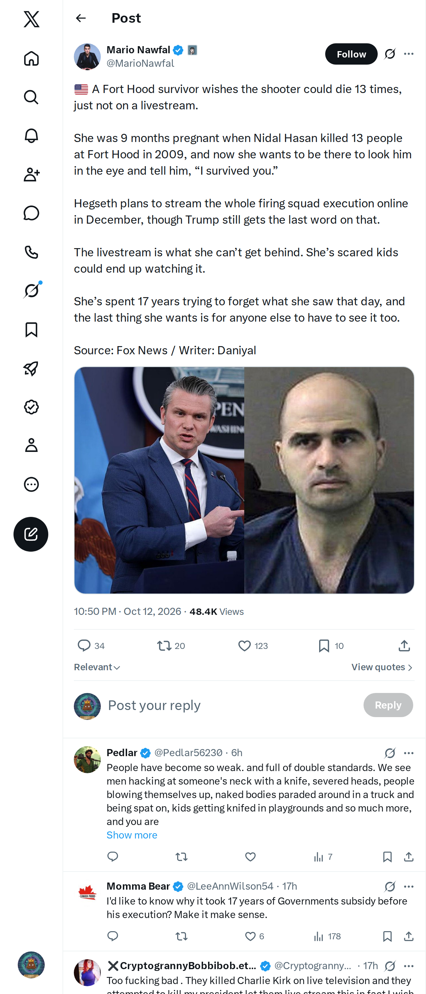Open View quotes link
Screen dimensions: 426x994
coord(382,667)
